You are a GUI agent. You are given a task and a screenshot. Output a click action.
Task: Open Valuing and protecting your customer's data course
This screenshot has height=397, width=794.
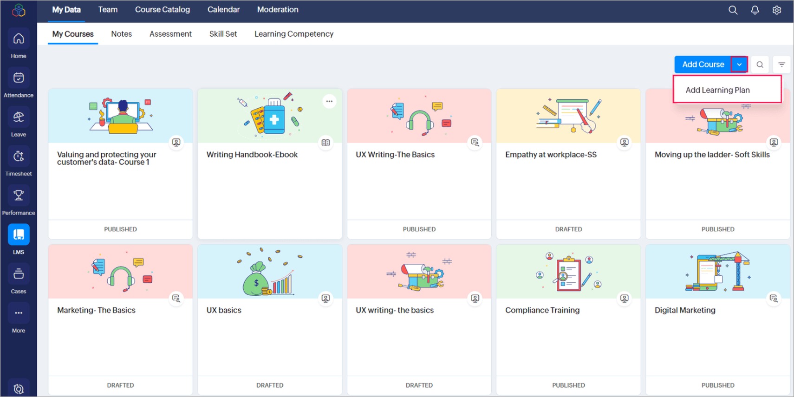[x=107, y=158]
